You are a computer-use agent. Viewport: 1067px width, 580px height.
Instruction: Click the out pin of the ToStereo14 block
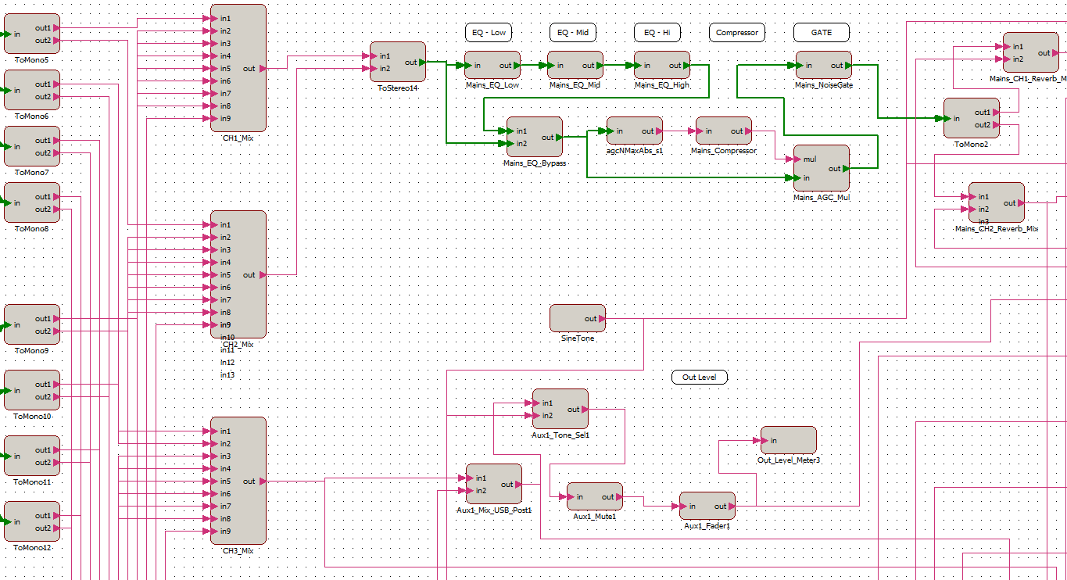point(422,63)
